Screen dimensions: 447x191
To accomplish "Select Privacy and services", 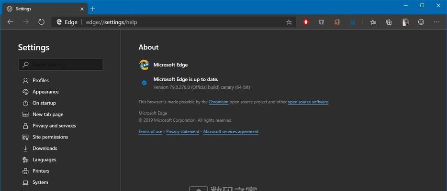I will point(54,126).
